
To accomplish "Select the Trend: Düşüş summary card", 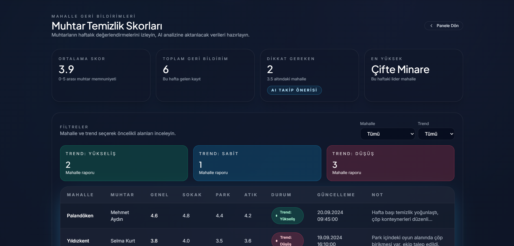I will 390,163.
